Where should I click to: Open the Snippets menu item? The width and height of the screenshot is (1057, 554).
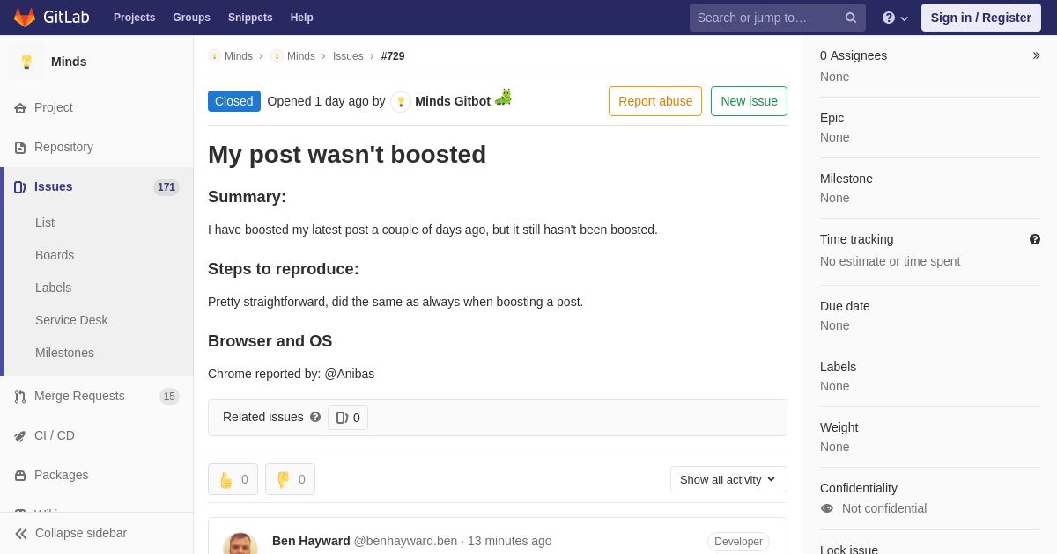tap(250, 18)
